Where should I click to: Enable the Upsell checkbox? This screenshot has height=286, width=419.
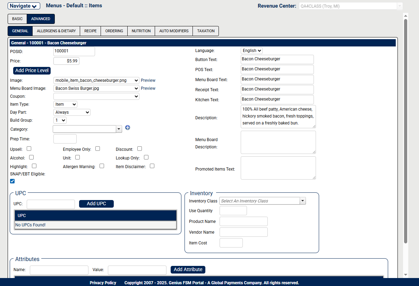point(29,149)
